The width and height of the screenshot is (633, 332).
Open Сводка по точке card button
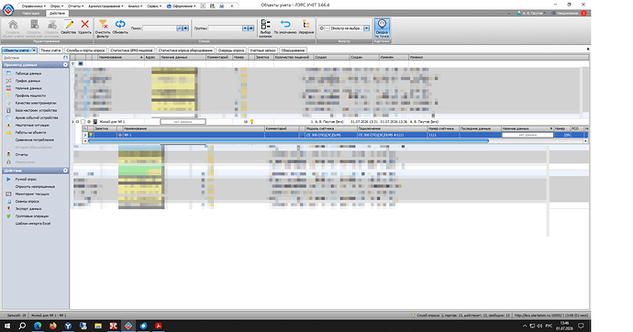(382, 28)
